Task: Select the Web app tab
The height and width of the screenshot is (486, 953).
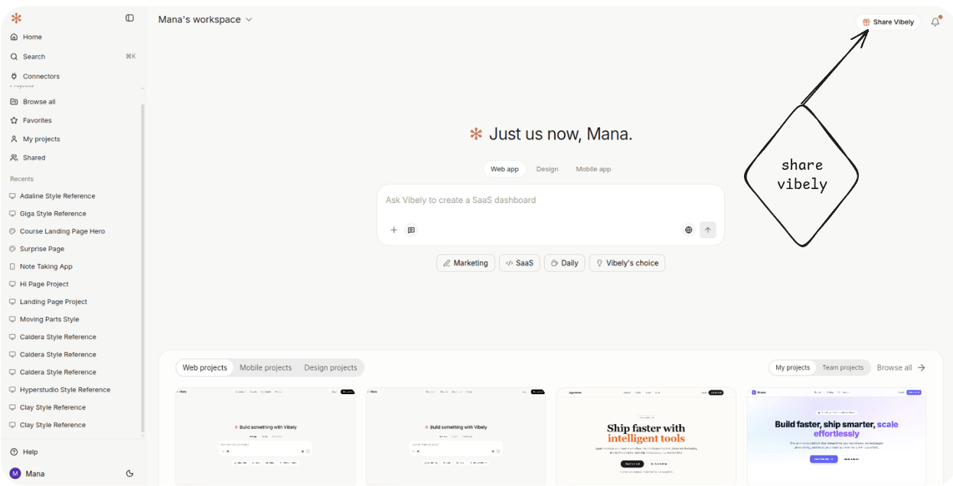Action: pyautogui.click(x=504, y=169)
